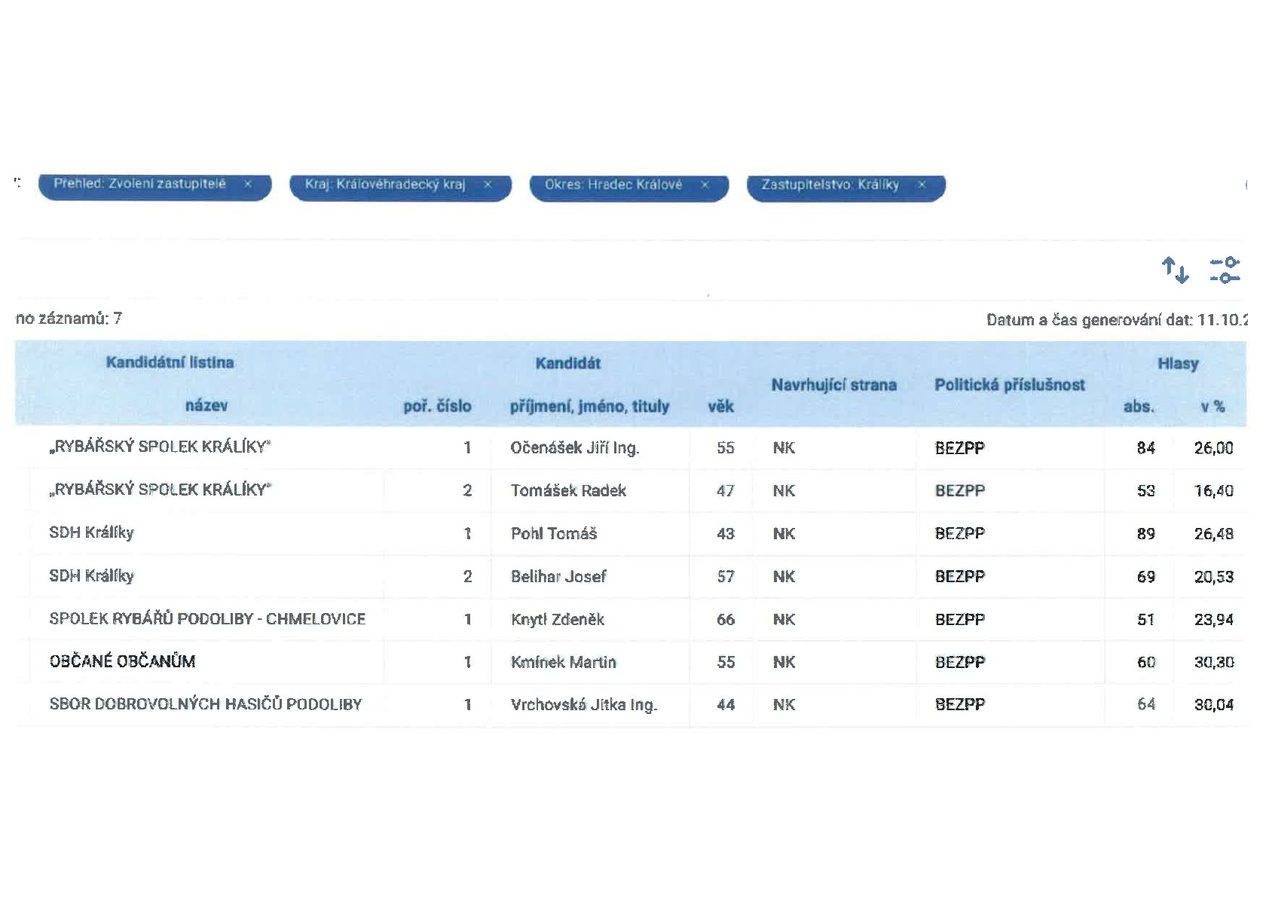Viewport: 1269px width, 897px height.
Task: Click the 'Hlasy' group header
Action: click(x=1178, y=364)
